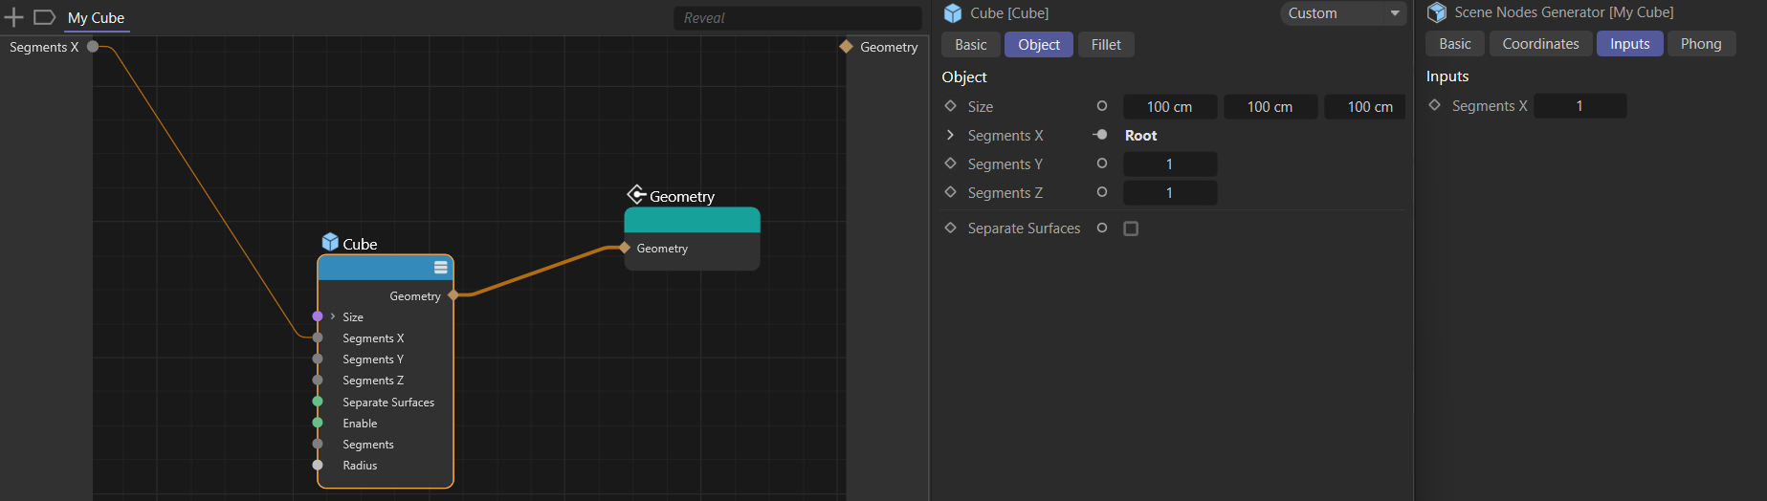The width and height of the screenshot is (1767, 501).
Task: Open the Cube node's hamburger menu icon
Action: point(440,268)
